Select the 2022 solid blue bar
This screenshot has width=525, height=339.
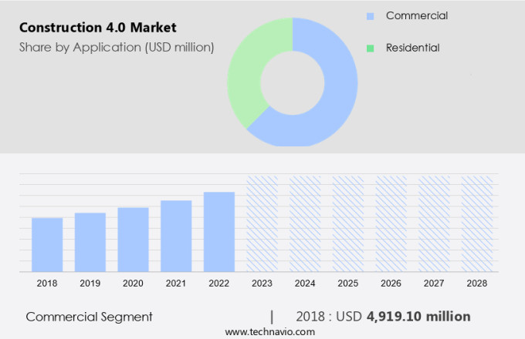tap(219, 231)
